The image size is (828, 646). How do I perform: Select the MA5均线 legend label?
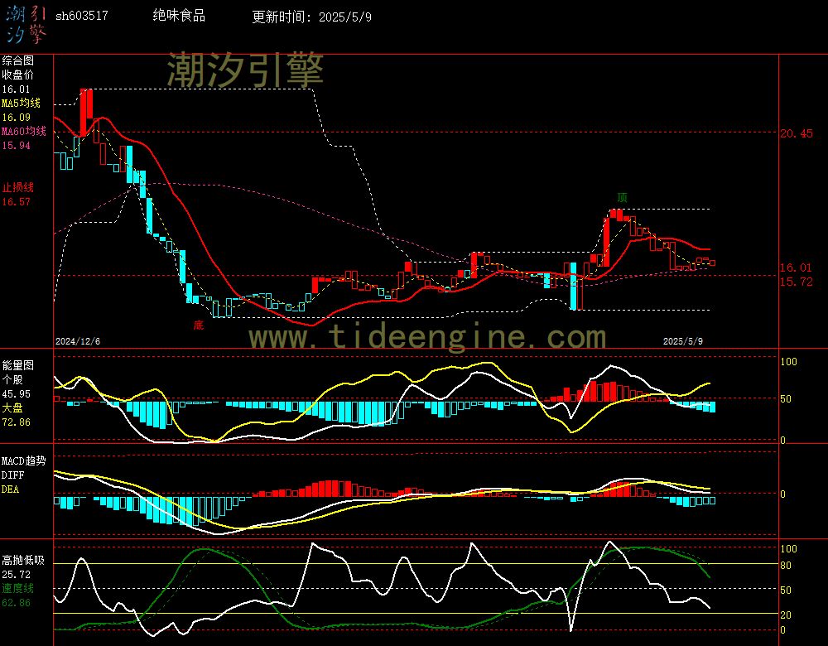click(x=22, y=103)
